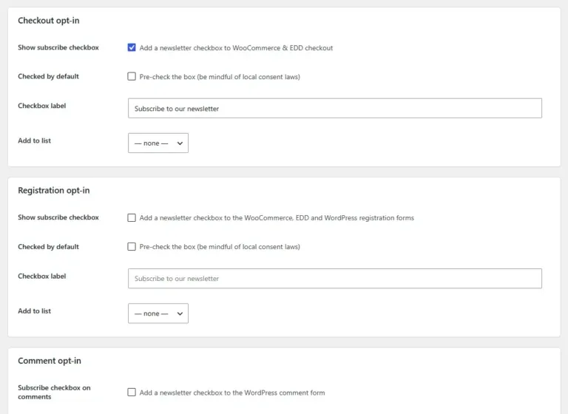The width and height of the screenshot is (568, 414).
Task: Enable Checked by default under Checkout opt-in
Action: click(x=132, y=76)
